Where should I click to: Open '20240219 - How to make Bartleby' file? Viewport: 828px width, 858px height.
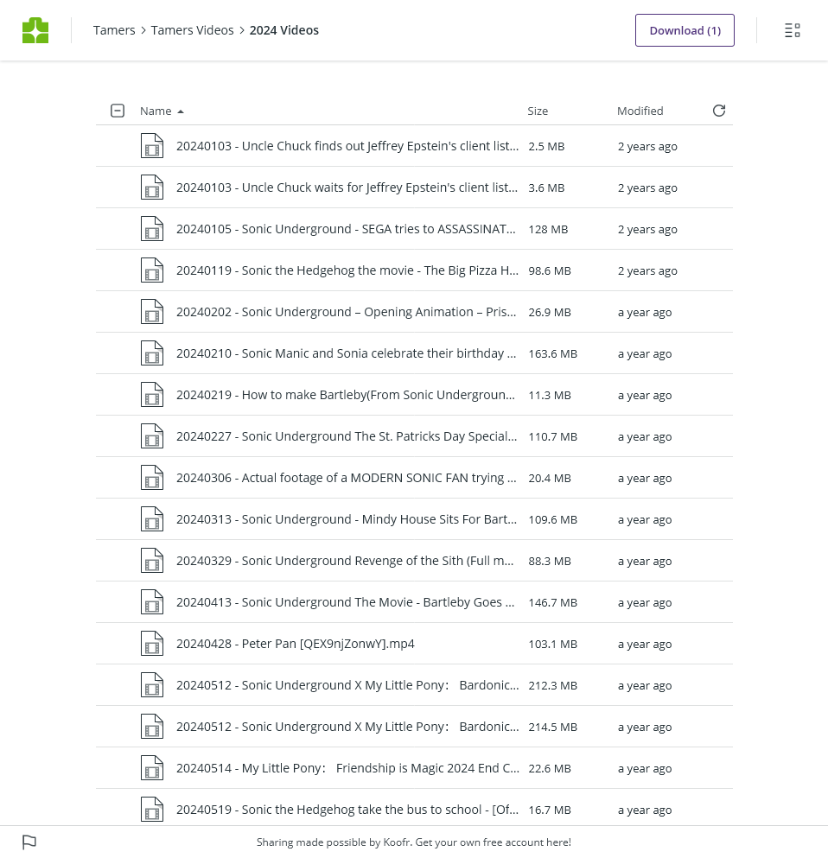(x=346, y=395)
